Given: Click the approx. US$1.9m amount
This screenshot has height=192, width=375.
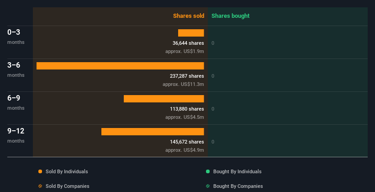Looking at the screenshot, I should click(185, 51).
